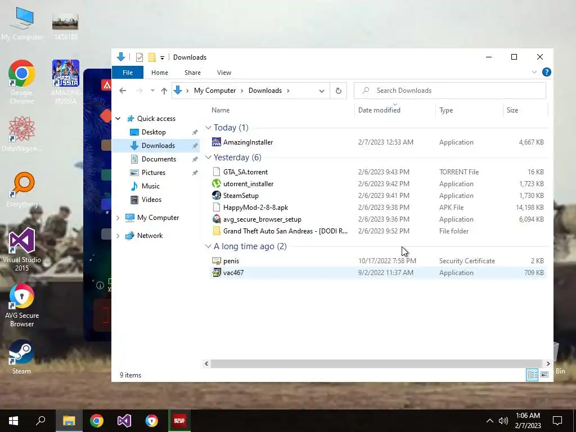
Task: Collapse the Quick access tree node
Action: [118, 119]
